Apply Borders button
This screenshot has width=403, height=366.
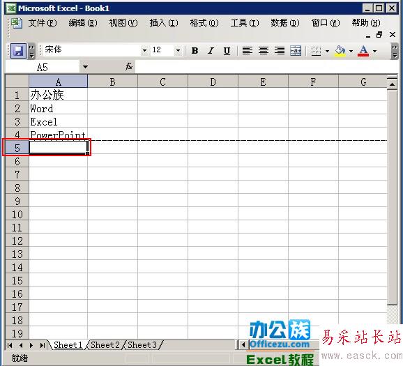click(x=316, y=51)
